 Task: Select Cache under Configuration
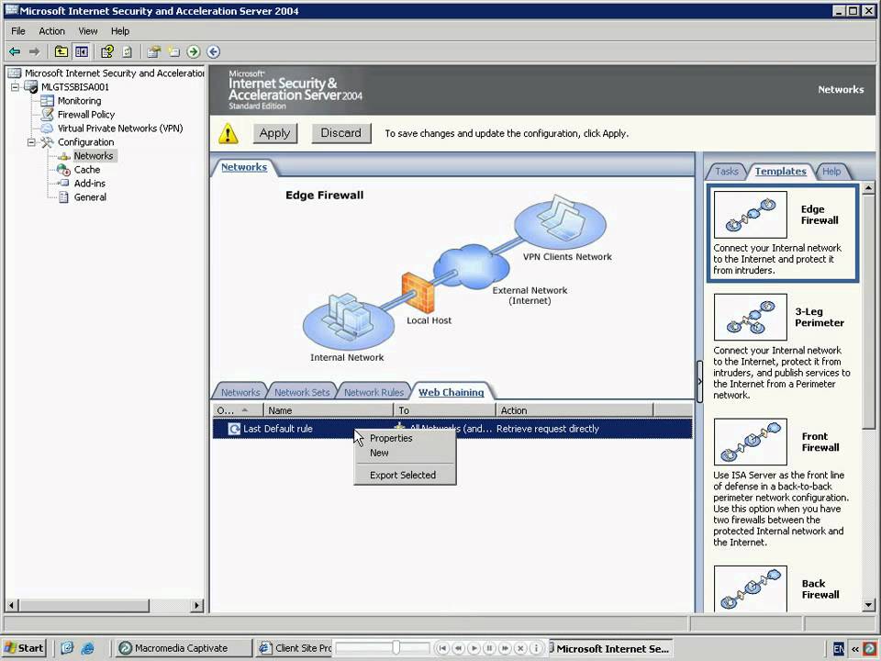pyautogui.click(x=87, y=170)
